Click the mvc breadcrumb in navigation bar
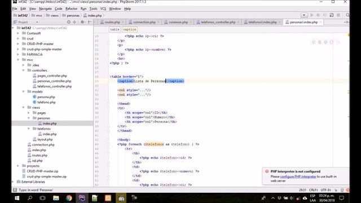361x203 pixels. (x=37, y=15)
